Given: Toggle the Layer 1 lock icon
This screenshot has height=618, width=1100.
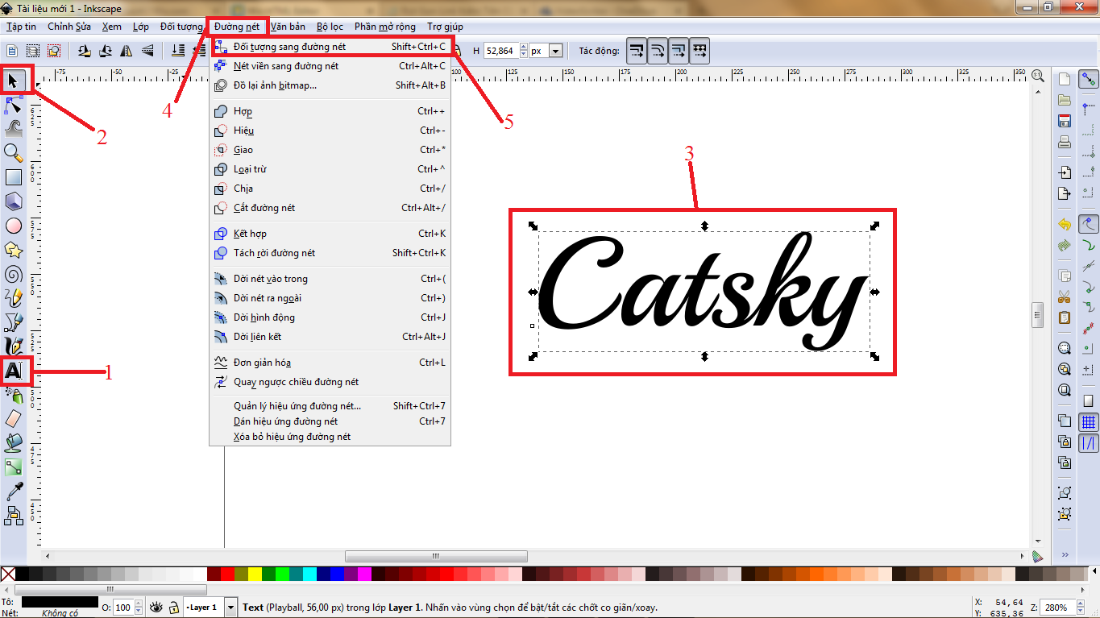Looking at the screenshot, I should (173, 607).
